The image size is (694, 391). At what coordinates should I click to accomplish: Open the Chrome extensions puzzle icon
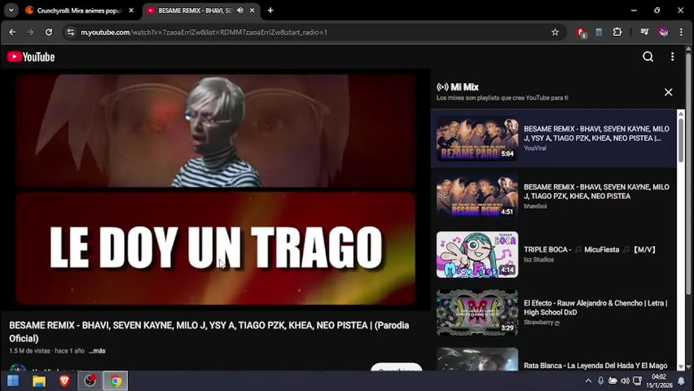(617, 32)
